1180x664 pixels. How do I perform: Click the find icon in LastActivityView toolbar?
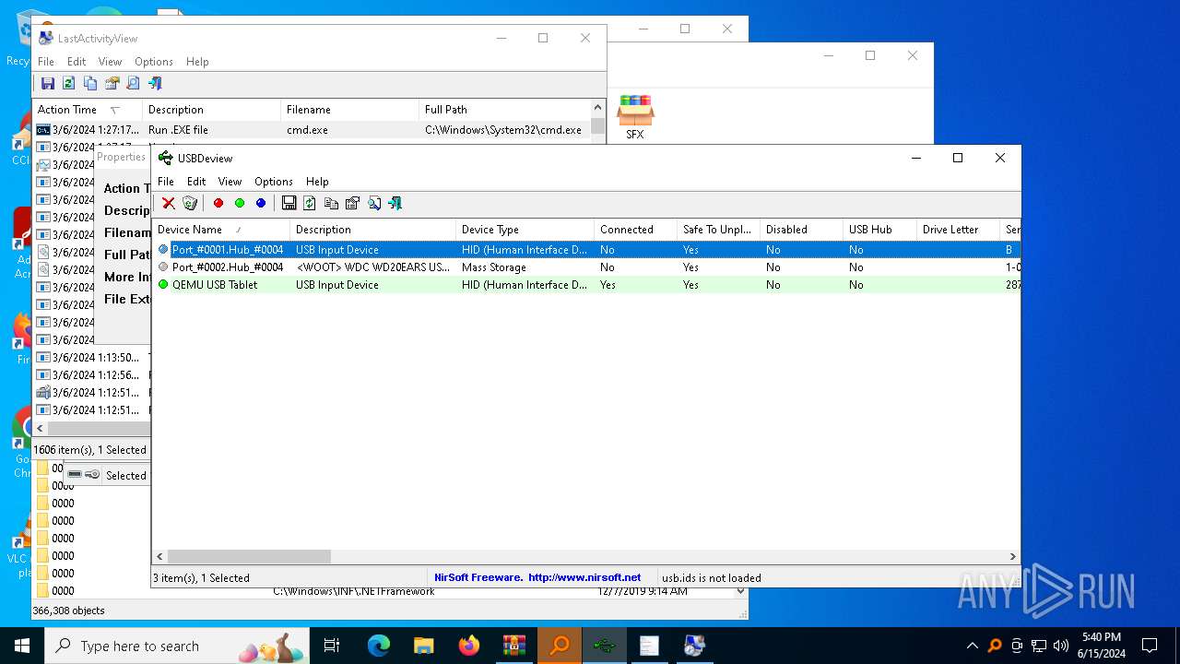pyautogui.click(x=134, y=83)
